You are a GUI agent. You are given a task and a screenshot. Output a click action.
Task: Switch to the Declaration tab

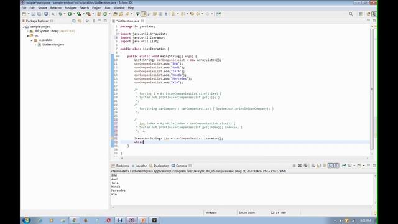tap(159, 166)
